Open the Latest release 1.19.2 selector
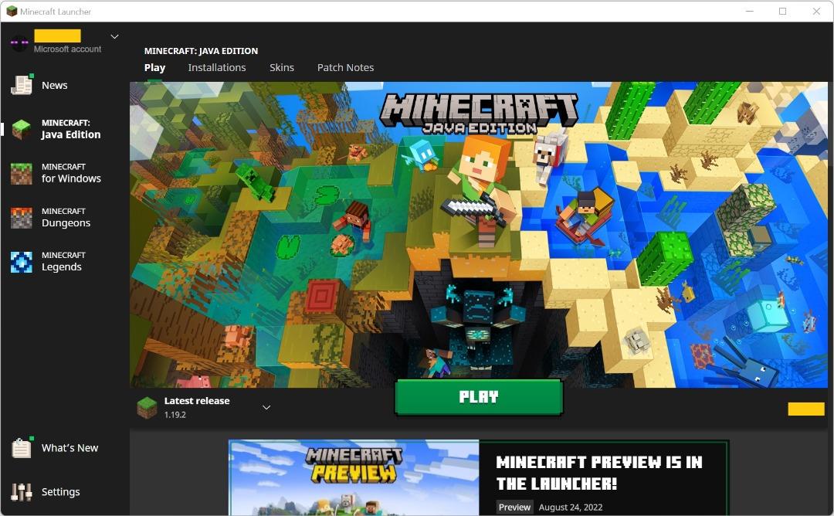 tap(197, 408)
